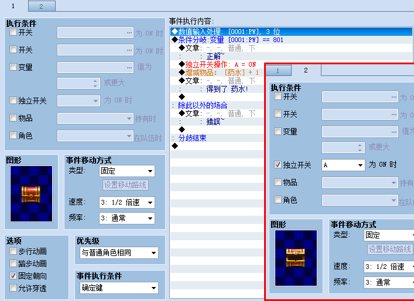The image size is (414, 301).
Task: Open the 速度 dropdown on page 1
Action: point(126,202)
